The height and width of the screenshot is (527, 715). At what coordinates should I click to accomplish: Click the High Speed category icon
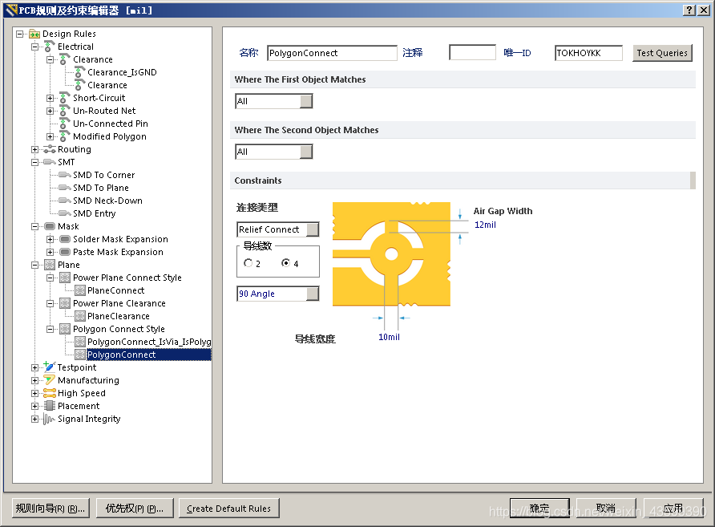(50, 393)
